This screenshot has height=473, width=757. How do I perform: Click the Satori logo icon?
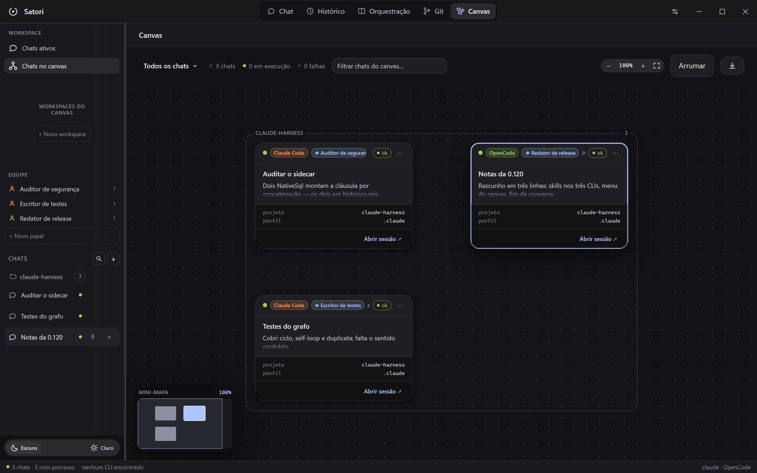pos(13,12)
